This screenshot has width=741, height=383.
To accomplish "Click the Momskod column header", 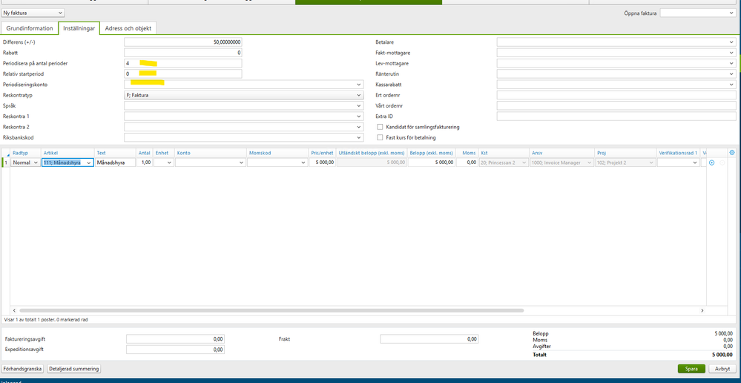I will (277, 153).
